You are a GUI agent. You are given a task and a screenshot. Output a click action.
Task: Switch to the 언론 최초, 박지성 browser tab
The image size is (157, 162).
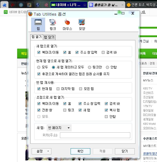[141, 5]
